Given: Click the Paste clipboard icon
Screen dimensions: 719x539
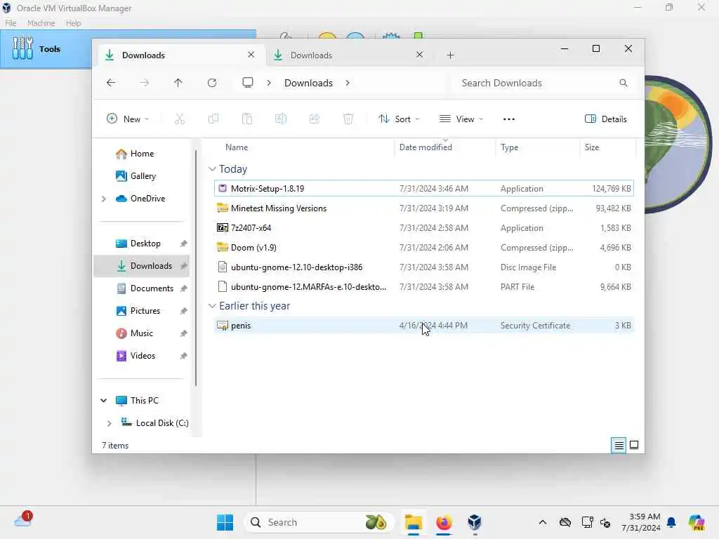Looking at the screenshot, I should coord(246,119).
